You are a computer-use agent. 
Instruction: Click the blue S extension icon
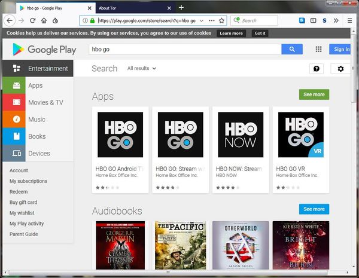tap(302, 20)
